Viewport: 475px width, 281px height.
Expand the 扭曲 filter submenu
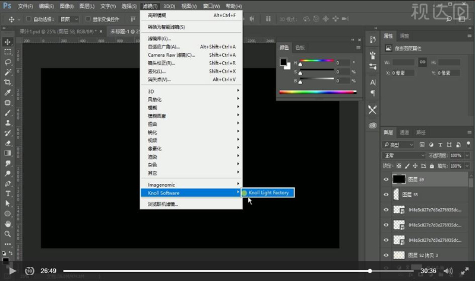click(191, 124)
